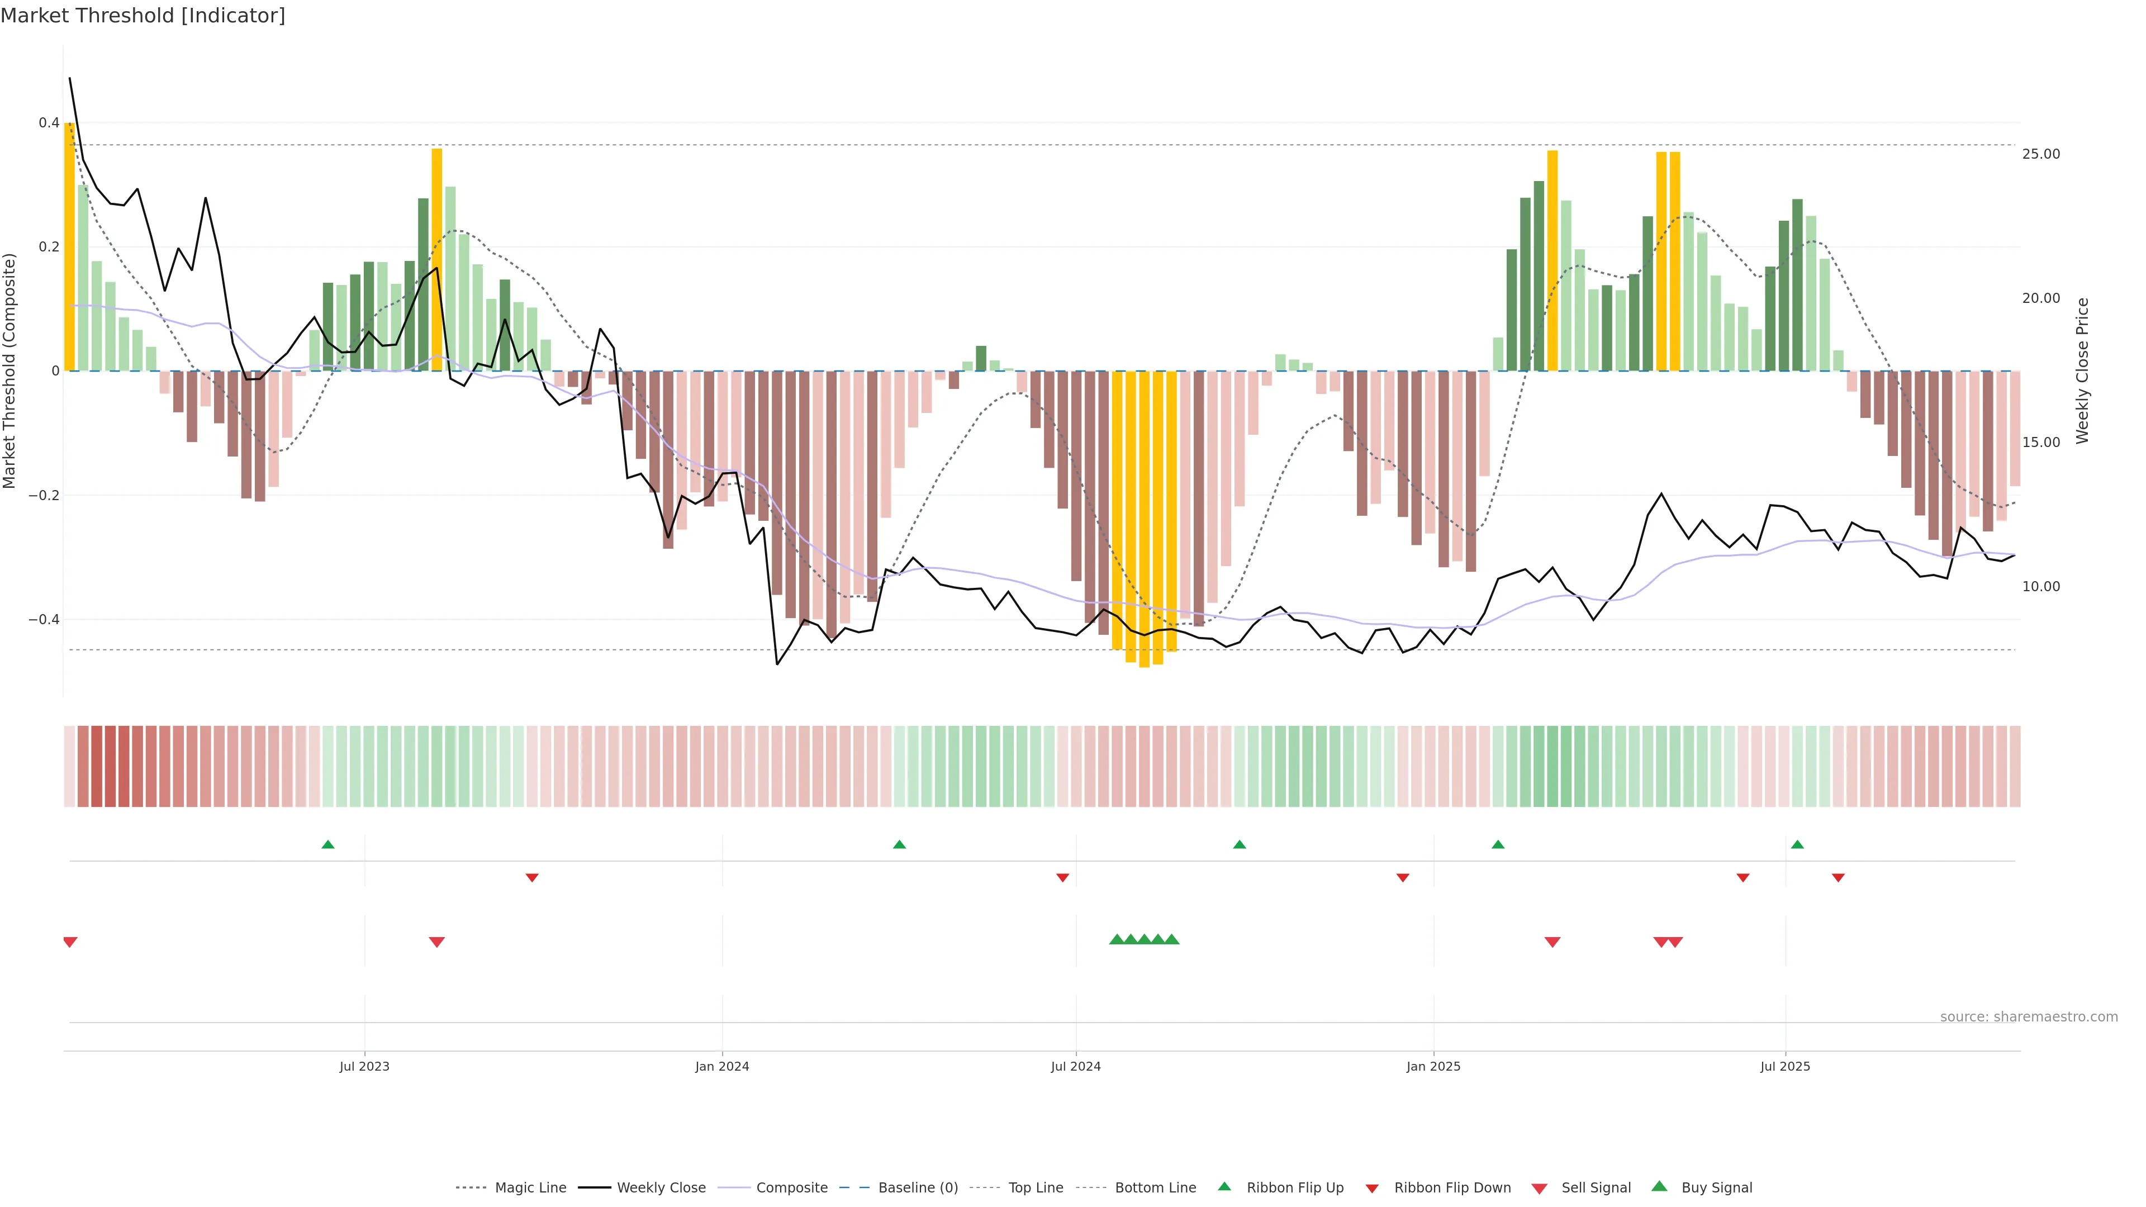Image resolution: width=2146 pixels, height=1207 pixels.
Task: Click the Jul 2025 x-axis label
Action: [x=1786, y=1066]
